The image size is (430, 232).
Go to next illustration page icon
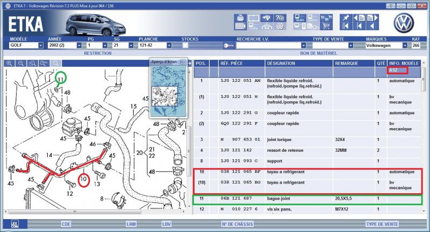coord(372,18)
